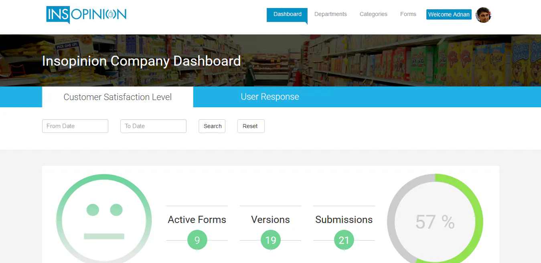Viewport: 541px width, 263px height.
Task: Select the Customer Satisfaction Level tab
Action: pyautogui.click(x=118, y=97)
